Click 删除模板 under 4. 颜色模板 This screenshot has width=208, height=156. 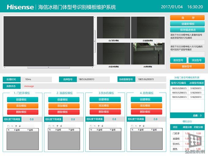click(x=146, y=112)
